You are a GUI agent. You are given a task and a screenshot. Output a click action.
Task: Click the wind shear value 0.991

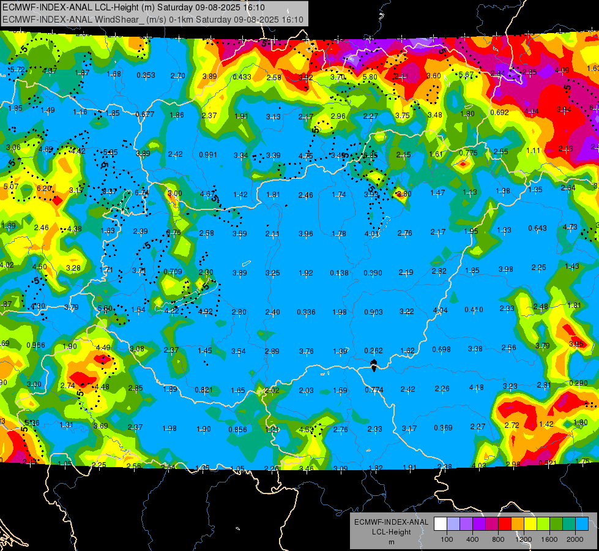click(x=208, y=155)
